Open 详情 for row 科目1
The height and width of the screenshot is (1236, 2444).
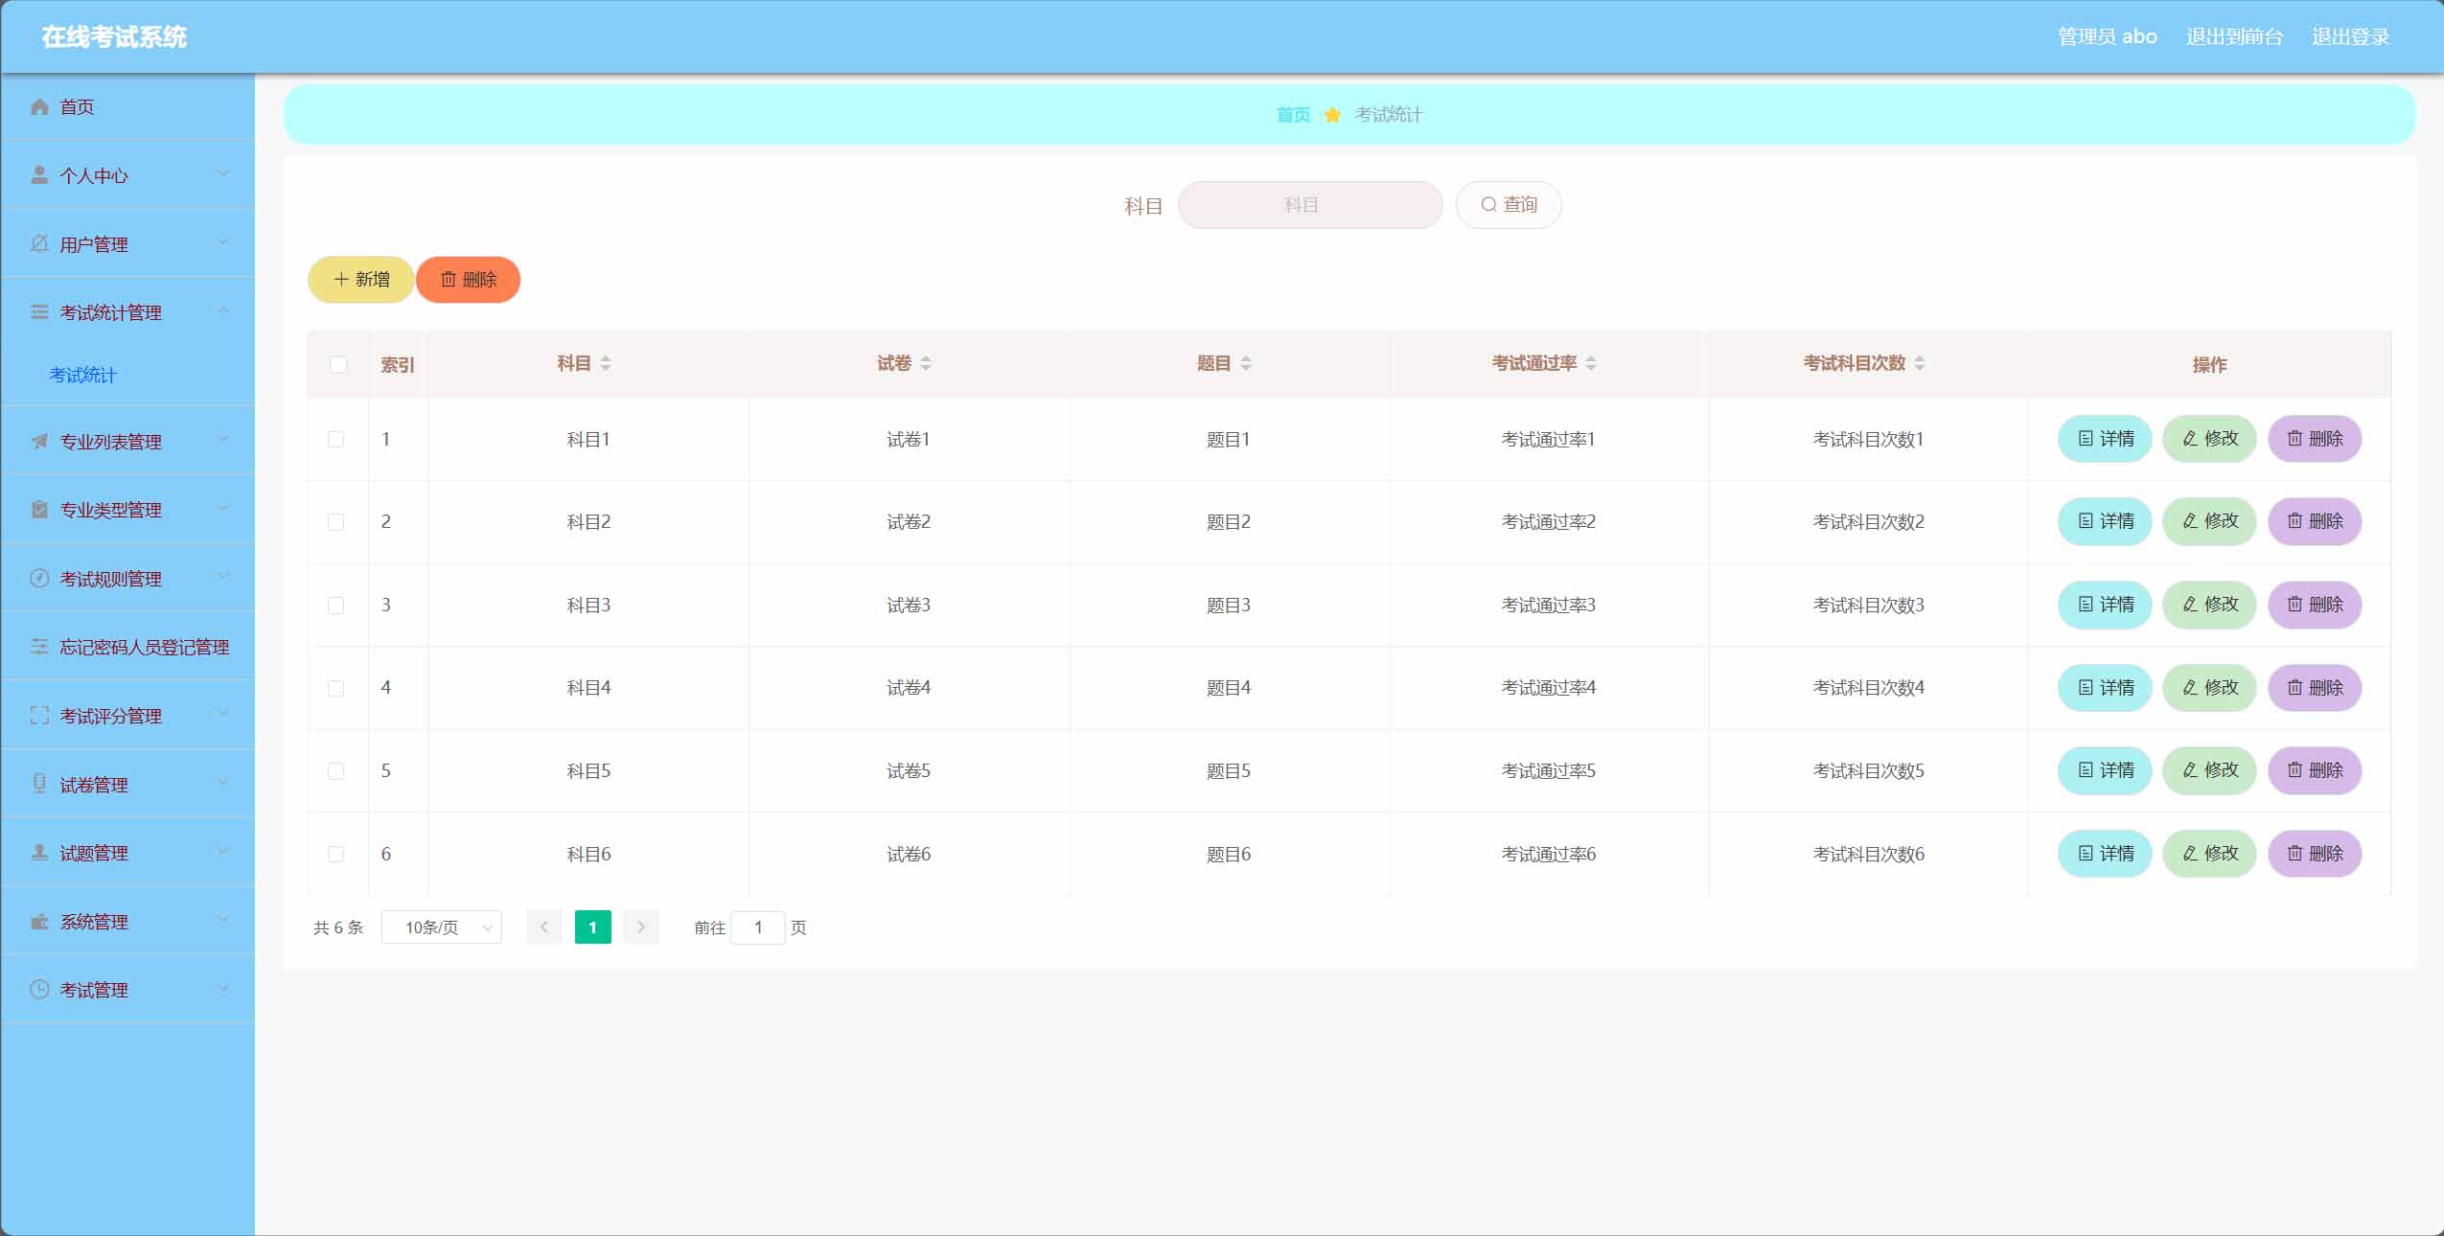coord(2105,439)
